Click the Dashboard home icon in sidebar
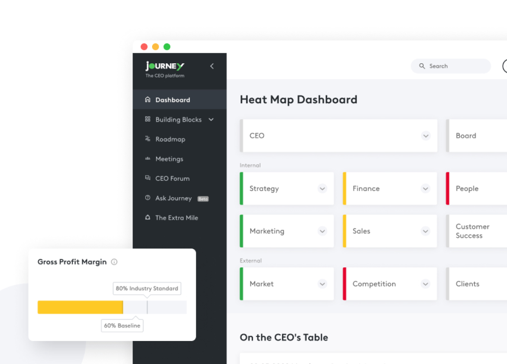Screen dimensions: 507x364 pyautogui.click(x=147, y=100)
